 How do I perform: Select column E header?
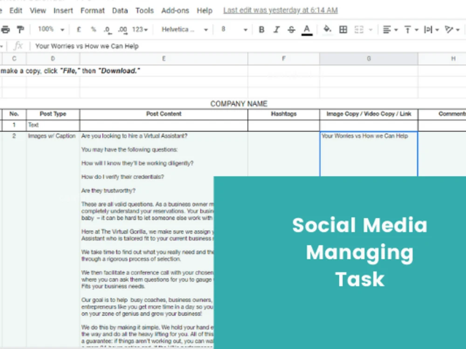(x=164, y=59)
